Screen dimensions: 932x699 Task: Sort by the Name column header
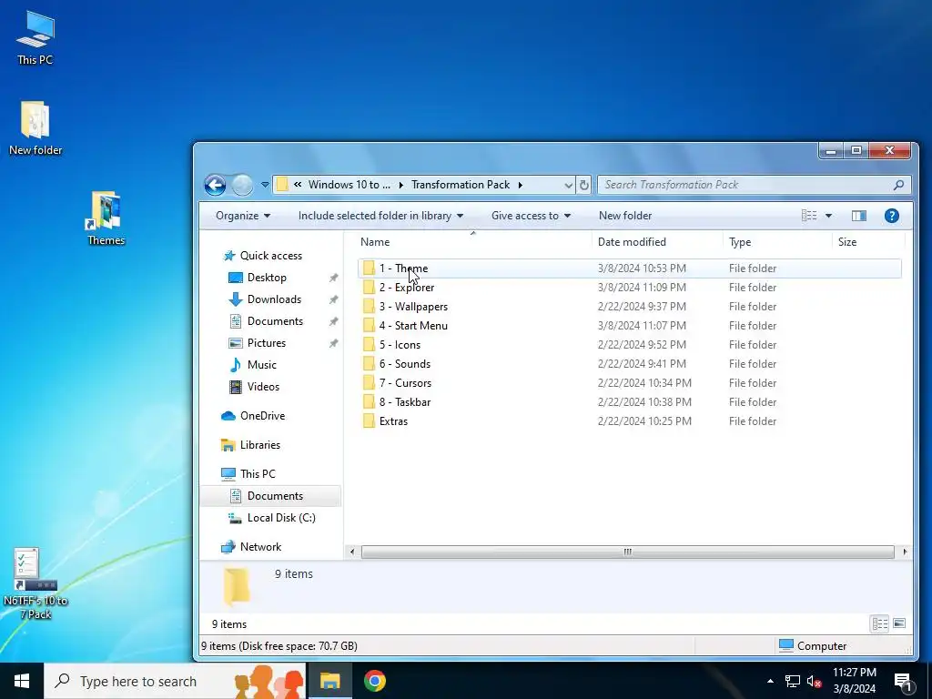click(x=473, y=242)
